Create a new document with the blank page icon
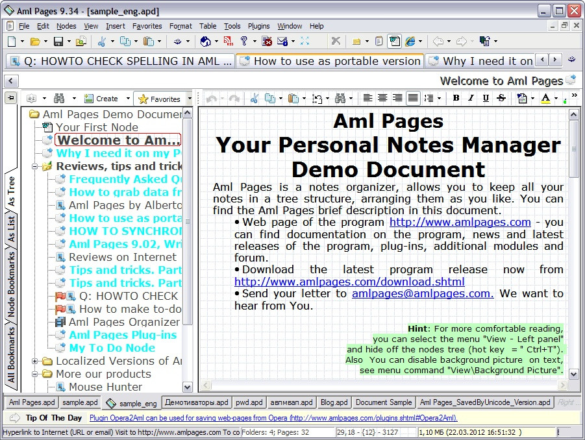Image resolution: width=585 pixels, height=440 pixels. coord(12,42)
